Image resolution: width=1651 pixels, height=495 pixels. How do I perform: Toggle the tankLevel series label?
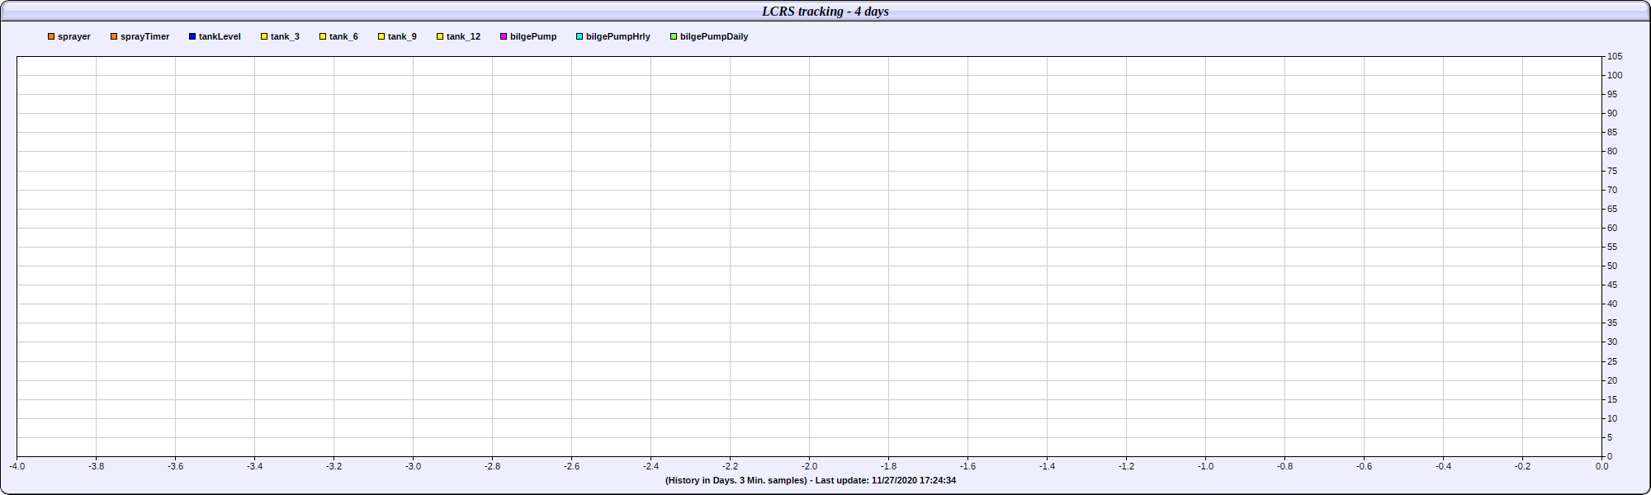(x=220, y=36)
